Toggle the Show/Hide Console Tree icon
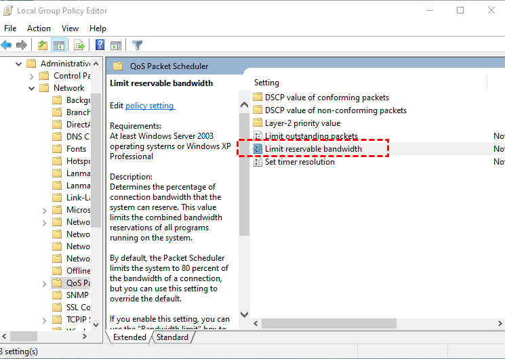The width and height of the screenshot is (505, 359). pos(58,45)
